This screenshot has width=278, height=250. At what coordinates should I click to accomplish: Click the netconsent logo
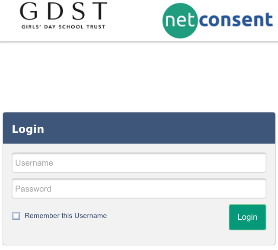[x=217, y=21]
